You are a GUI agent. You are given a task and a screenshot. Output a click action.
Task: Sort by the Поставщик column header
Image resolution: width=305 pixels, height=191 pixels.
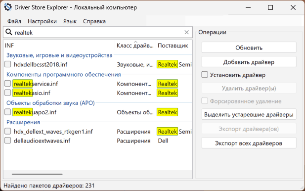(x=174, y=46)
